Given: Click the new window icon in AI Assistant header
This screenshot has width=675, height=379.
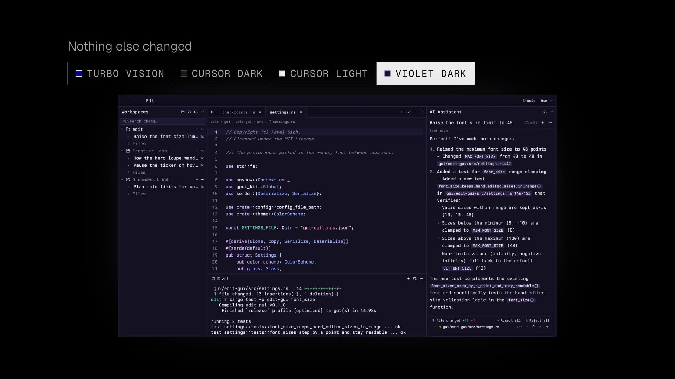Looking at the screenshot, I should point(545,112).
